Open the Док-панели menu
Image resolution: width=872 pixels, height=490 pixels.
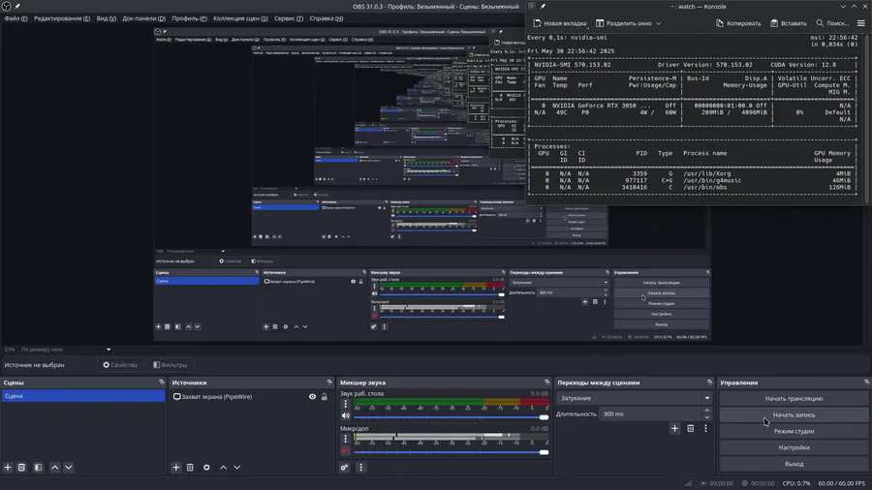pyautogui.click(x=143, y=18)
